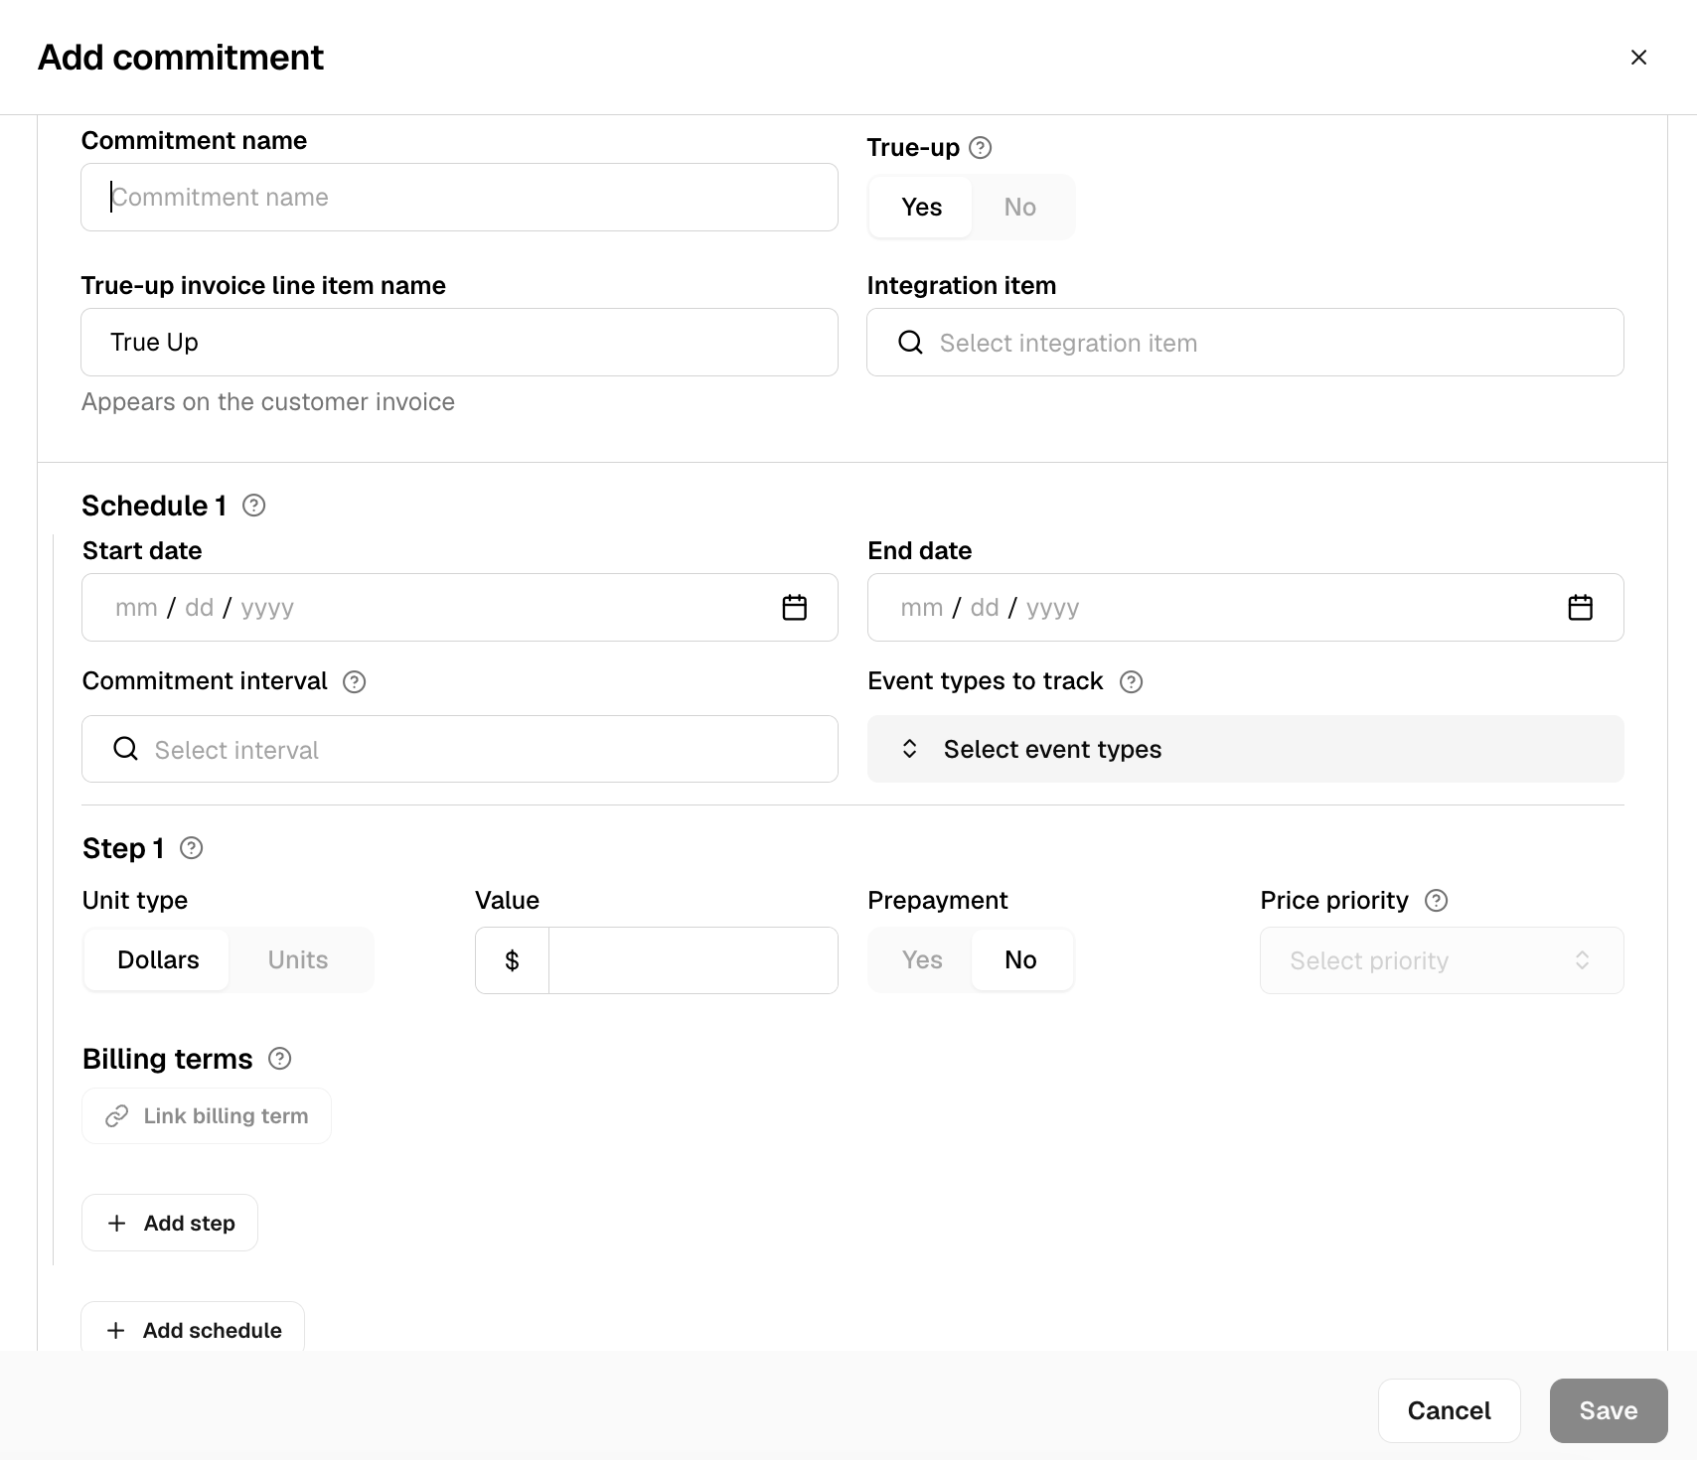Viewport: 1697px width, 1460px height.
Task: Set True-up to Yes
Action: (921, 207)
